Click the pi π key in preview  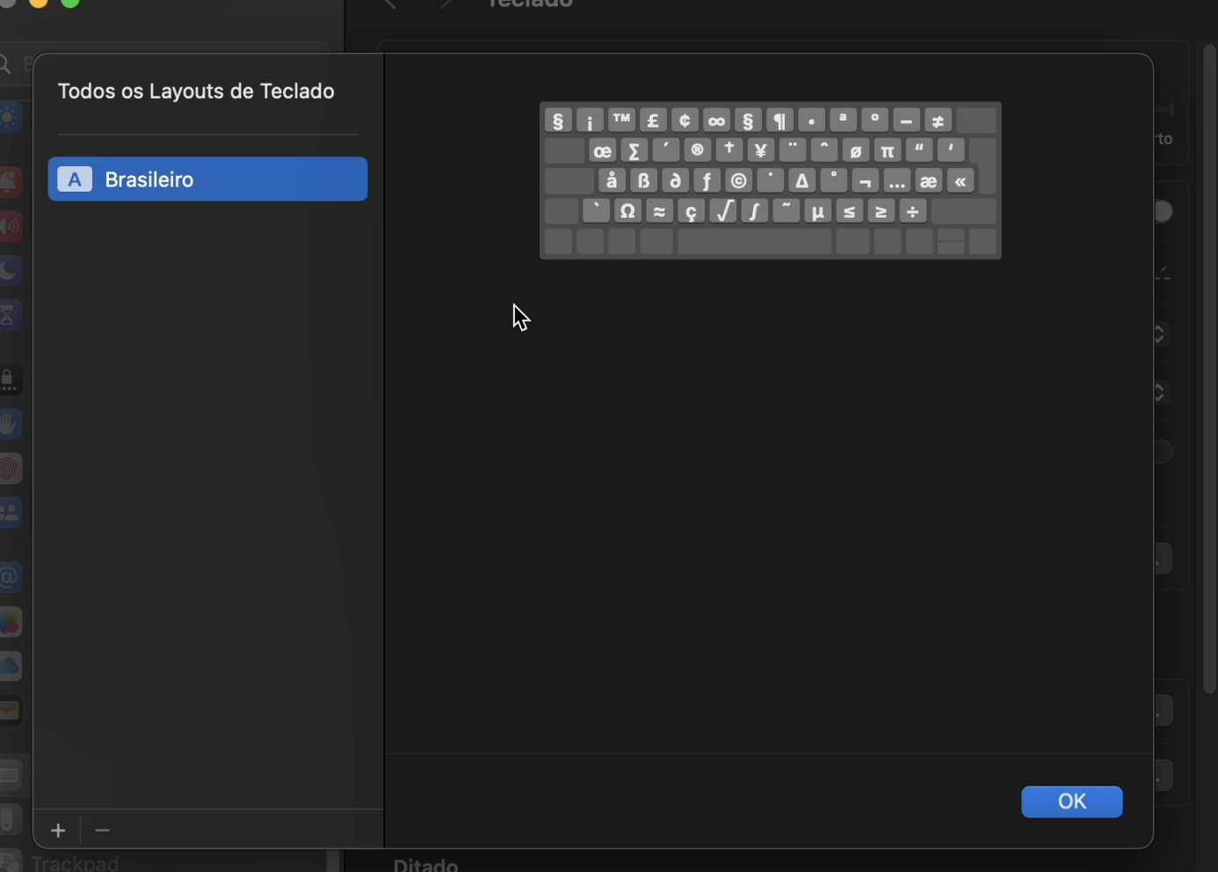[887, 150]
